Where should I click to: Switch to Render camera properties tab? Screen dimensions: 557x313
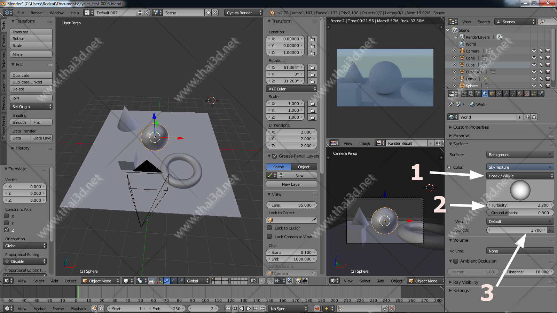[x=464, y=94]
